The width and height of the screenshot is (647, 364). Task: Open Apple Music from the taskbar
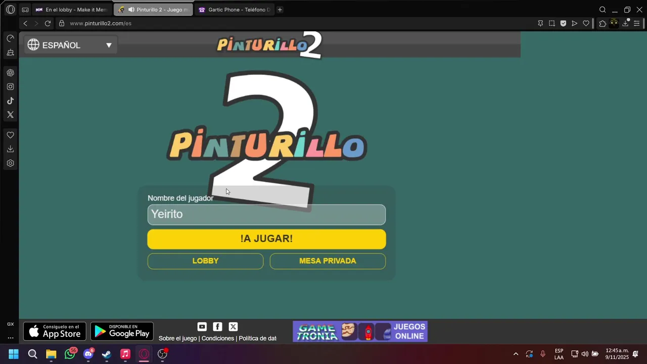pos(125,354)
